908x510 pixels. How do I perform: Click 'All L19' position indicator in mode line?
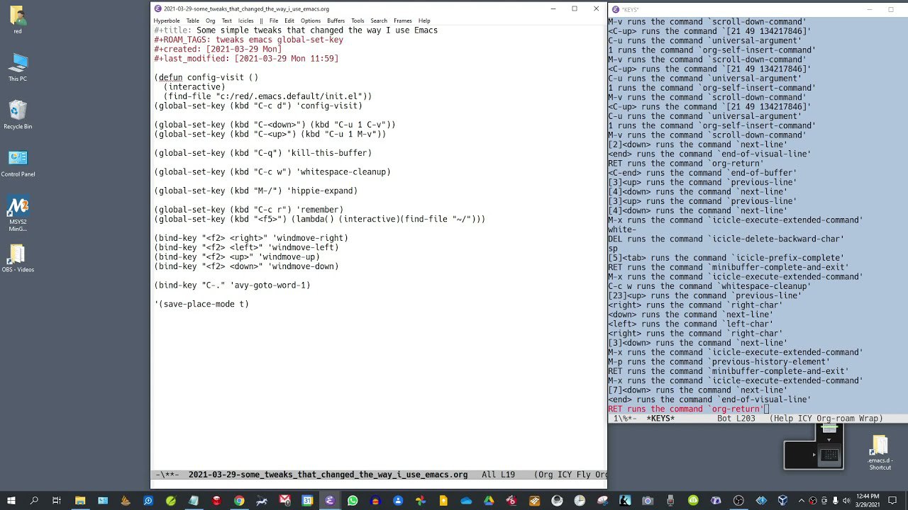pos(498,475)
